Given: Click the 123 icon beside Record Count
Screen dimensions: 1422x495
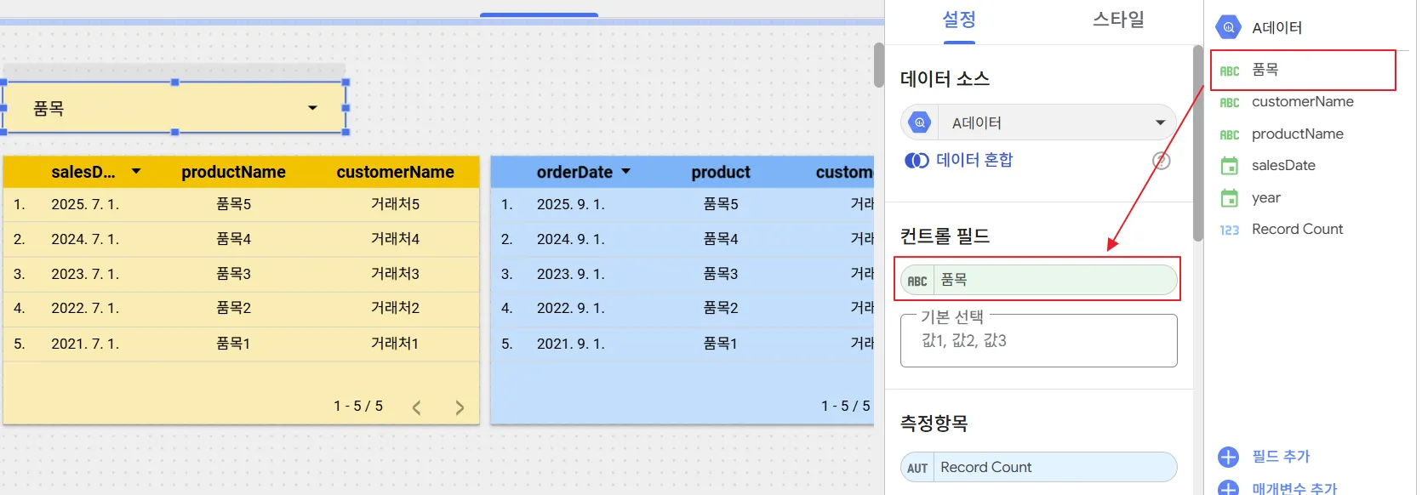Looking at the screenshot, I should [1229, 230].
